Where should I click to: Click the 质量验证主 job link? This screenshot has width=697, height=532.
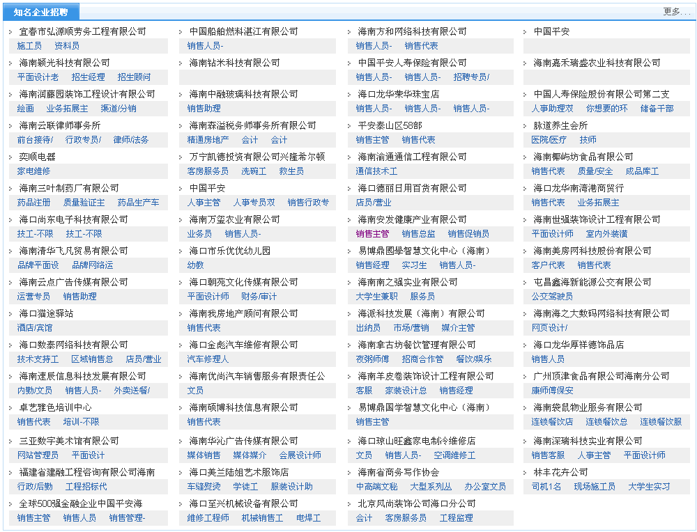click(x=84, y=203)
